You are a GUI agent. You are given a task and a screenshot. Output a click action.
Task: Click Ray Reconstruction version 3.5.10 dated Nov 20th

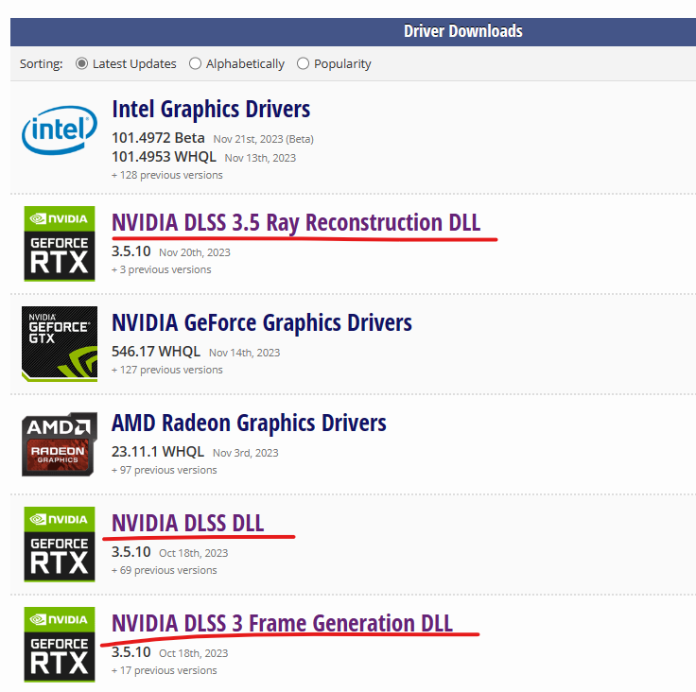coord(130,251)
